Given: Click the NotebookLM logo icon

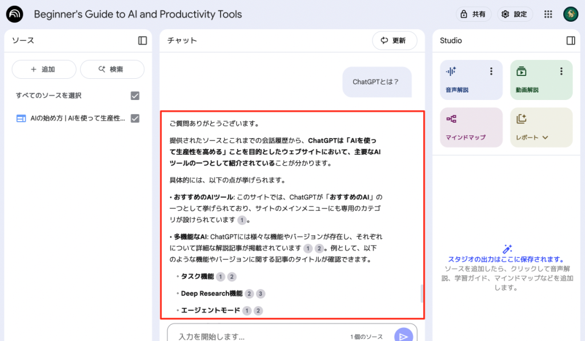Looking at the screenshot, I should tap(15, 14).
